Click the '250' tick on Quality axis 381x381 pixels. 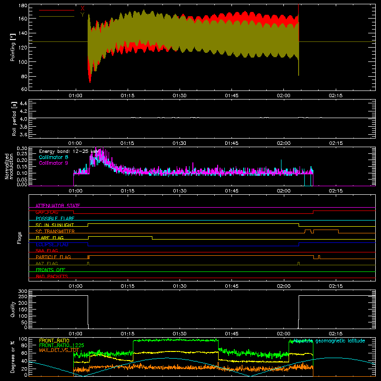coord(23,296)
